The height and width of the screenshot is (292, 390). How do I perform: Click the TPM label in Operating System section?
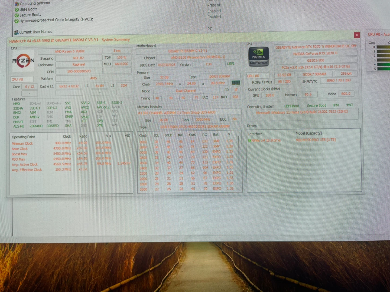click(335, 105)
